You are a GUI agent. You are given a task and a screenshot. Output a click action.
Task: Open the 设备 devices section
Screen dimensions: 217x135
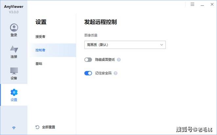click(14, 73)
